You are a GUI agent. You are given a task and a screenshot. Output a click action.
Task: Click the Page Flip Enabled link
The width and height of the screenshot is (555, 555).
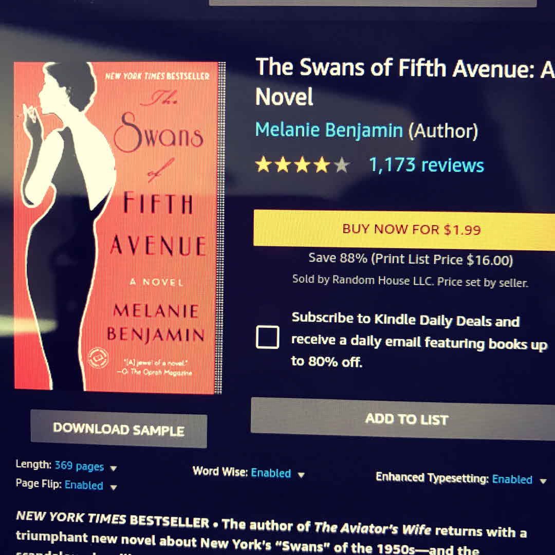tap(84, 485)
